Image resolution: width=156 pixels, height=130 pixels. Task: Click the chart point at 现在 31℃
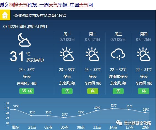[15, 109]
